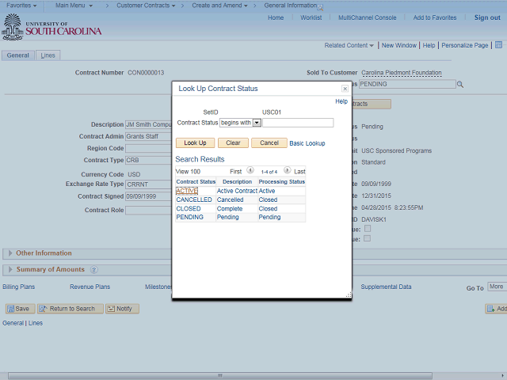Image resolution: width=507 pixels, height=380 pixels.
Task: Click the dialog resize grip in the corner
Action: pos(349,294)
